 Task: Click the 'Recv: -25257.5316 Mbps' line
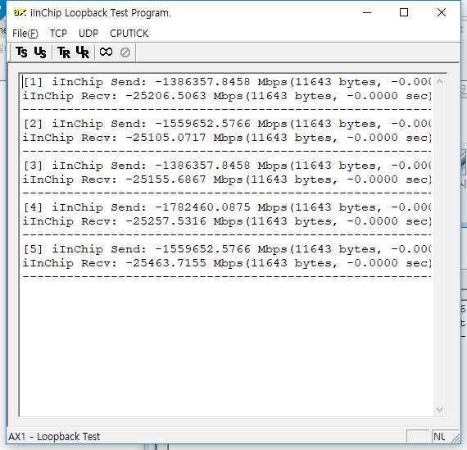(x=227, y=221)
